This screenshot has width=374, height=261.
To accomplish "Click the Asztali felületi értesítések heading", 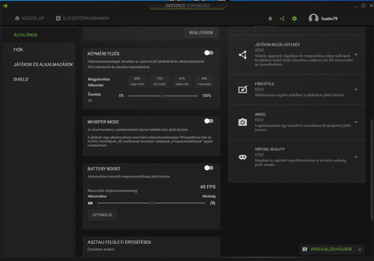I will 119,242.
